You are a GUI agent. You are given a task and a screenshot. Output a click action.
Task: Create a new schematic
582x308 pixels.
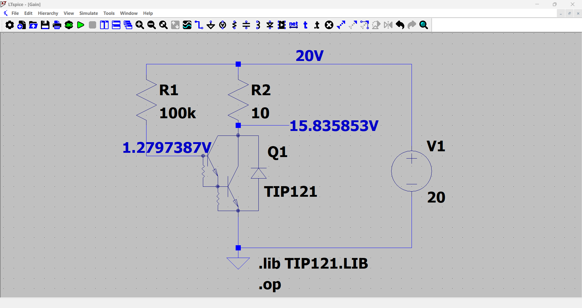(x=22, y=25)
